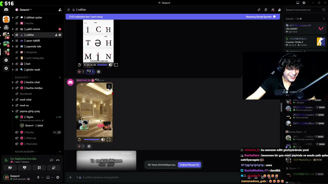
Task: Toggle microphone mute in user panel
Action: coord(38,177)
